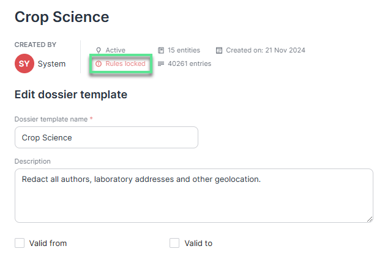The image size is (385, 257).
Task: Click inside the Description text area
Action: click(x=194, y=195)
